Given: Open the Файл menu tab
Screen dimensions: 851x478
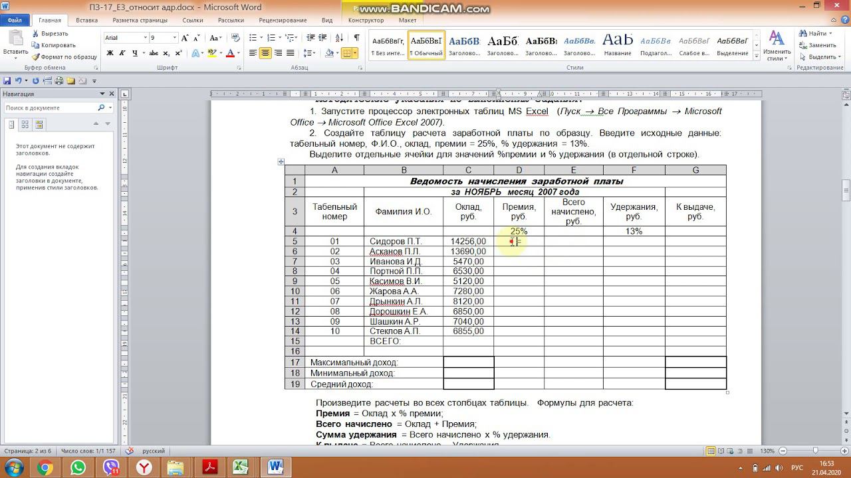Looking at the screenshot, I should click(15, 21).
